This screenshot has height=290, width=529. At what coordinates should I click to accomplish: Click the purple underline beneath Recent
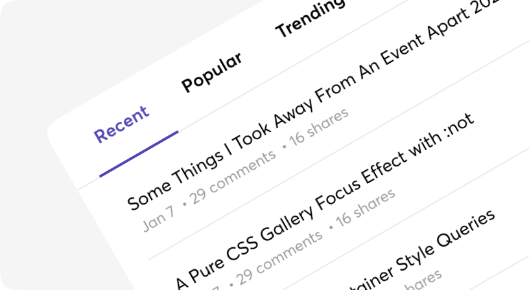[x=139, y=154]
